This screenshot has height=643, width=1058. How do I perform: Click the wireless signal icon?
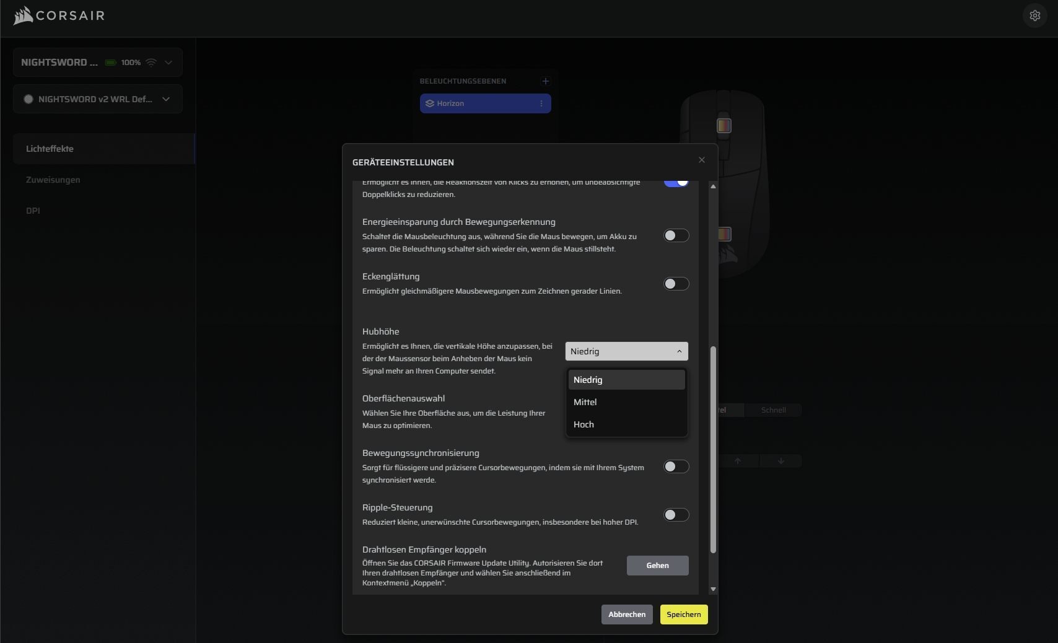tap(151, 63)
